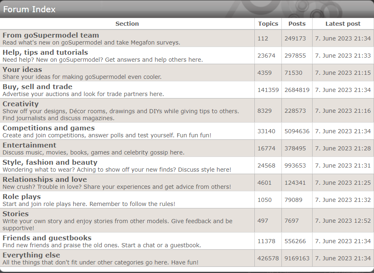This screenshot has width=374, height=273.
Task: Open the Help, tips and tutorials section
Action: click(x=45, y=52)
